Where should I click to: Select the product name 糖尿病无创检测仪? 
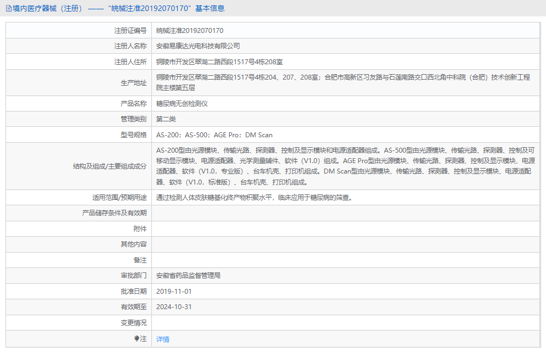181,103
